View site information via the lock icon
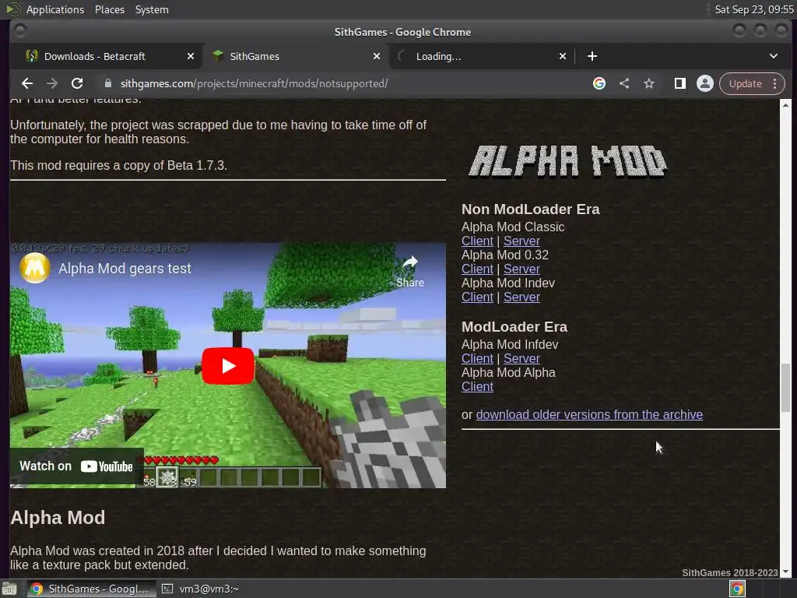The width and height of the screenshot is (797, 598). (107, 83)
